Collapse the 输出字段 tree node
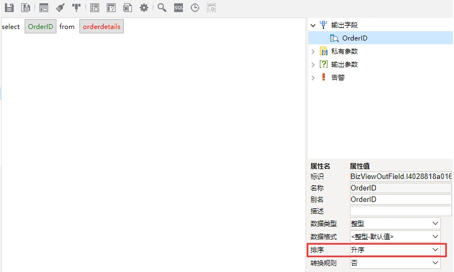Viewport: 454px width, 272px height. click(313, 25)
